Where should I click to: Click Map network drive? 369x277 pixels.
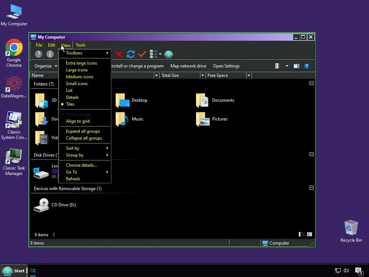pyautogui.click(x=188, y=66)
